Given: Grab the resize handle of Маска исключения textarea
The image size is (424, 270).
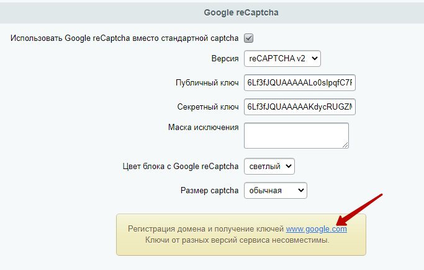Looking at the screenshot, I should pyautogui.click(x=345, y=145).
